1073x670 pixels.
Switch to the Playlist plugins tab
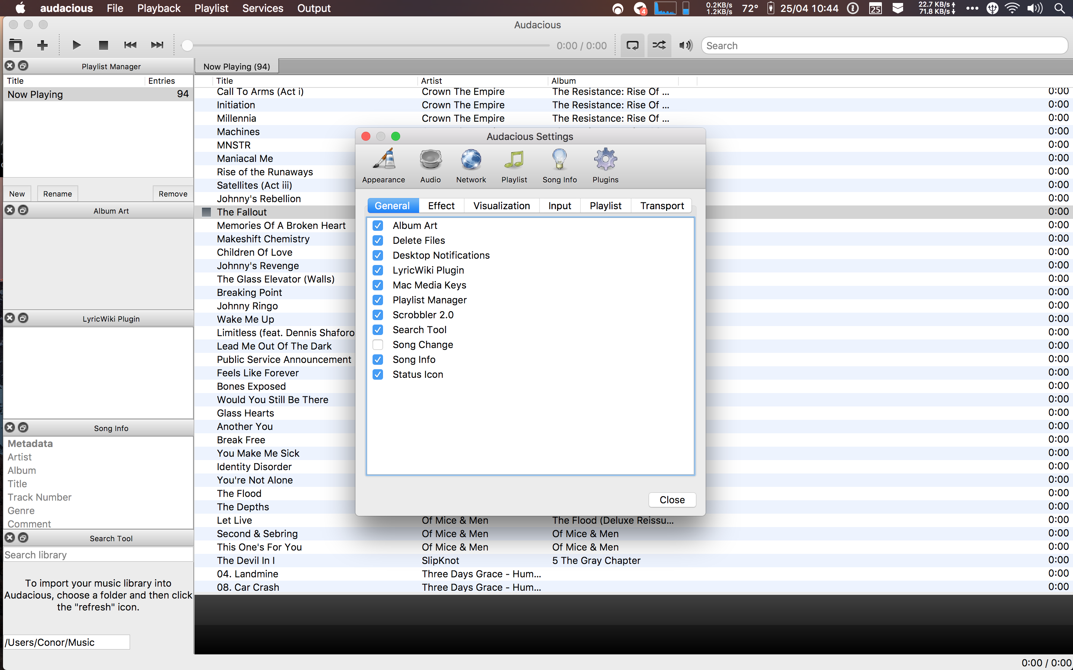tap(605, 205)
